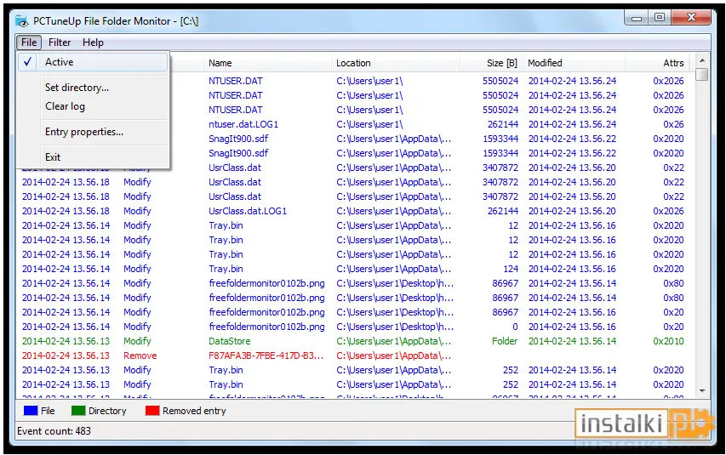This screenshot has width=726, height=455.
Task: Click the red Removed entry legend swatch
Action: pos(152,411)
